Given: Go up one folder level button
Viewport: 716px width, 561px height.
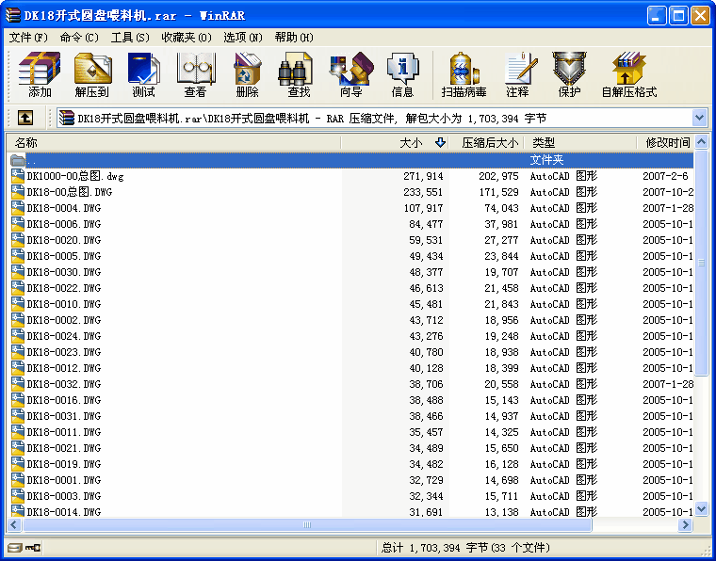Looking at the screenshot, I should pyautogui.click(x=25, y=118).
